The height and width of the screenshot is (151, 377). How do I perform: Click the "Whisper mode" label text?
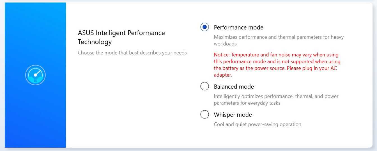point(233,115)
